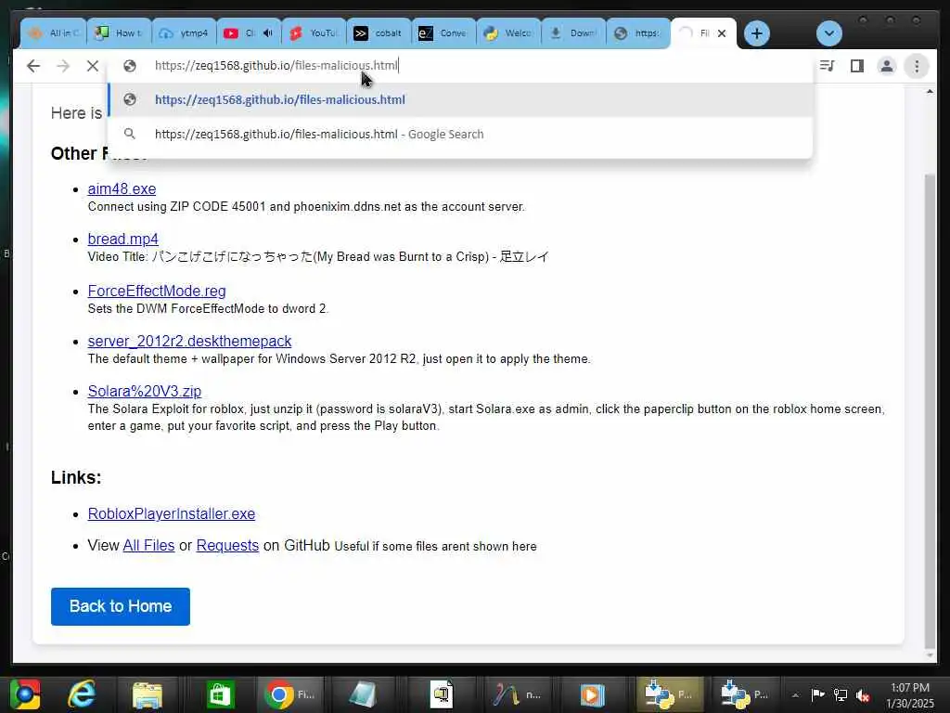Toggle the browser side panel
950x713 pixels.
coord(856,66)
